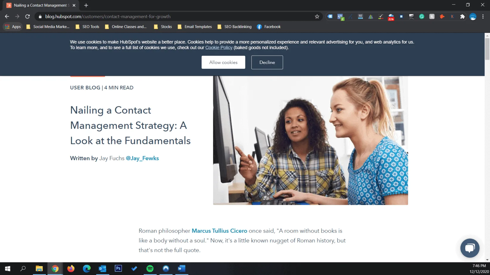Open a new browser tab
The image size is (490, 275).
pyautogui.click(x=86, y=5)
